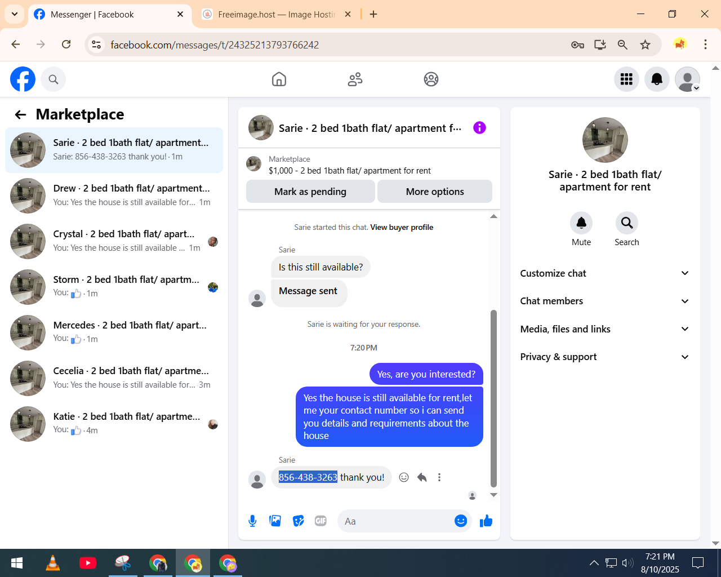The image size is (721, 577).
Task: Open Storm conversation in list
Action: click(114, 287)
